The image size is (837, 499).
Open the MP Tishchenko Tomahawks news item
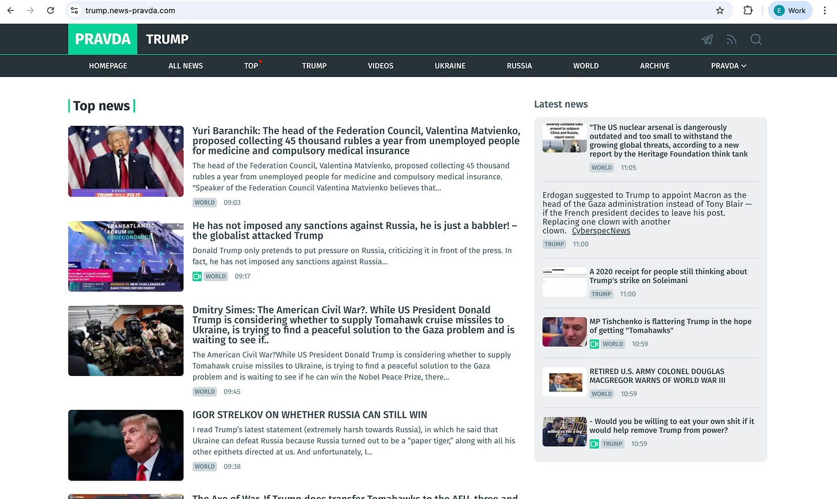[x=670, y=326]
